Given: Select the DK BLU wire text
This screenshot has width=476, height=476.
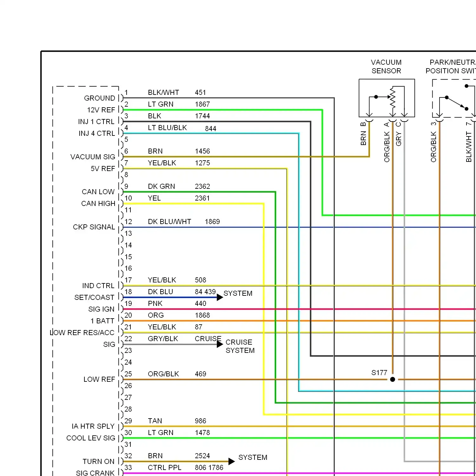Looking at the screenshot, I should 161,292.
